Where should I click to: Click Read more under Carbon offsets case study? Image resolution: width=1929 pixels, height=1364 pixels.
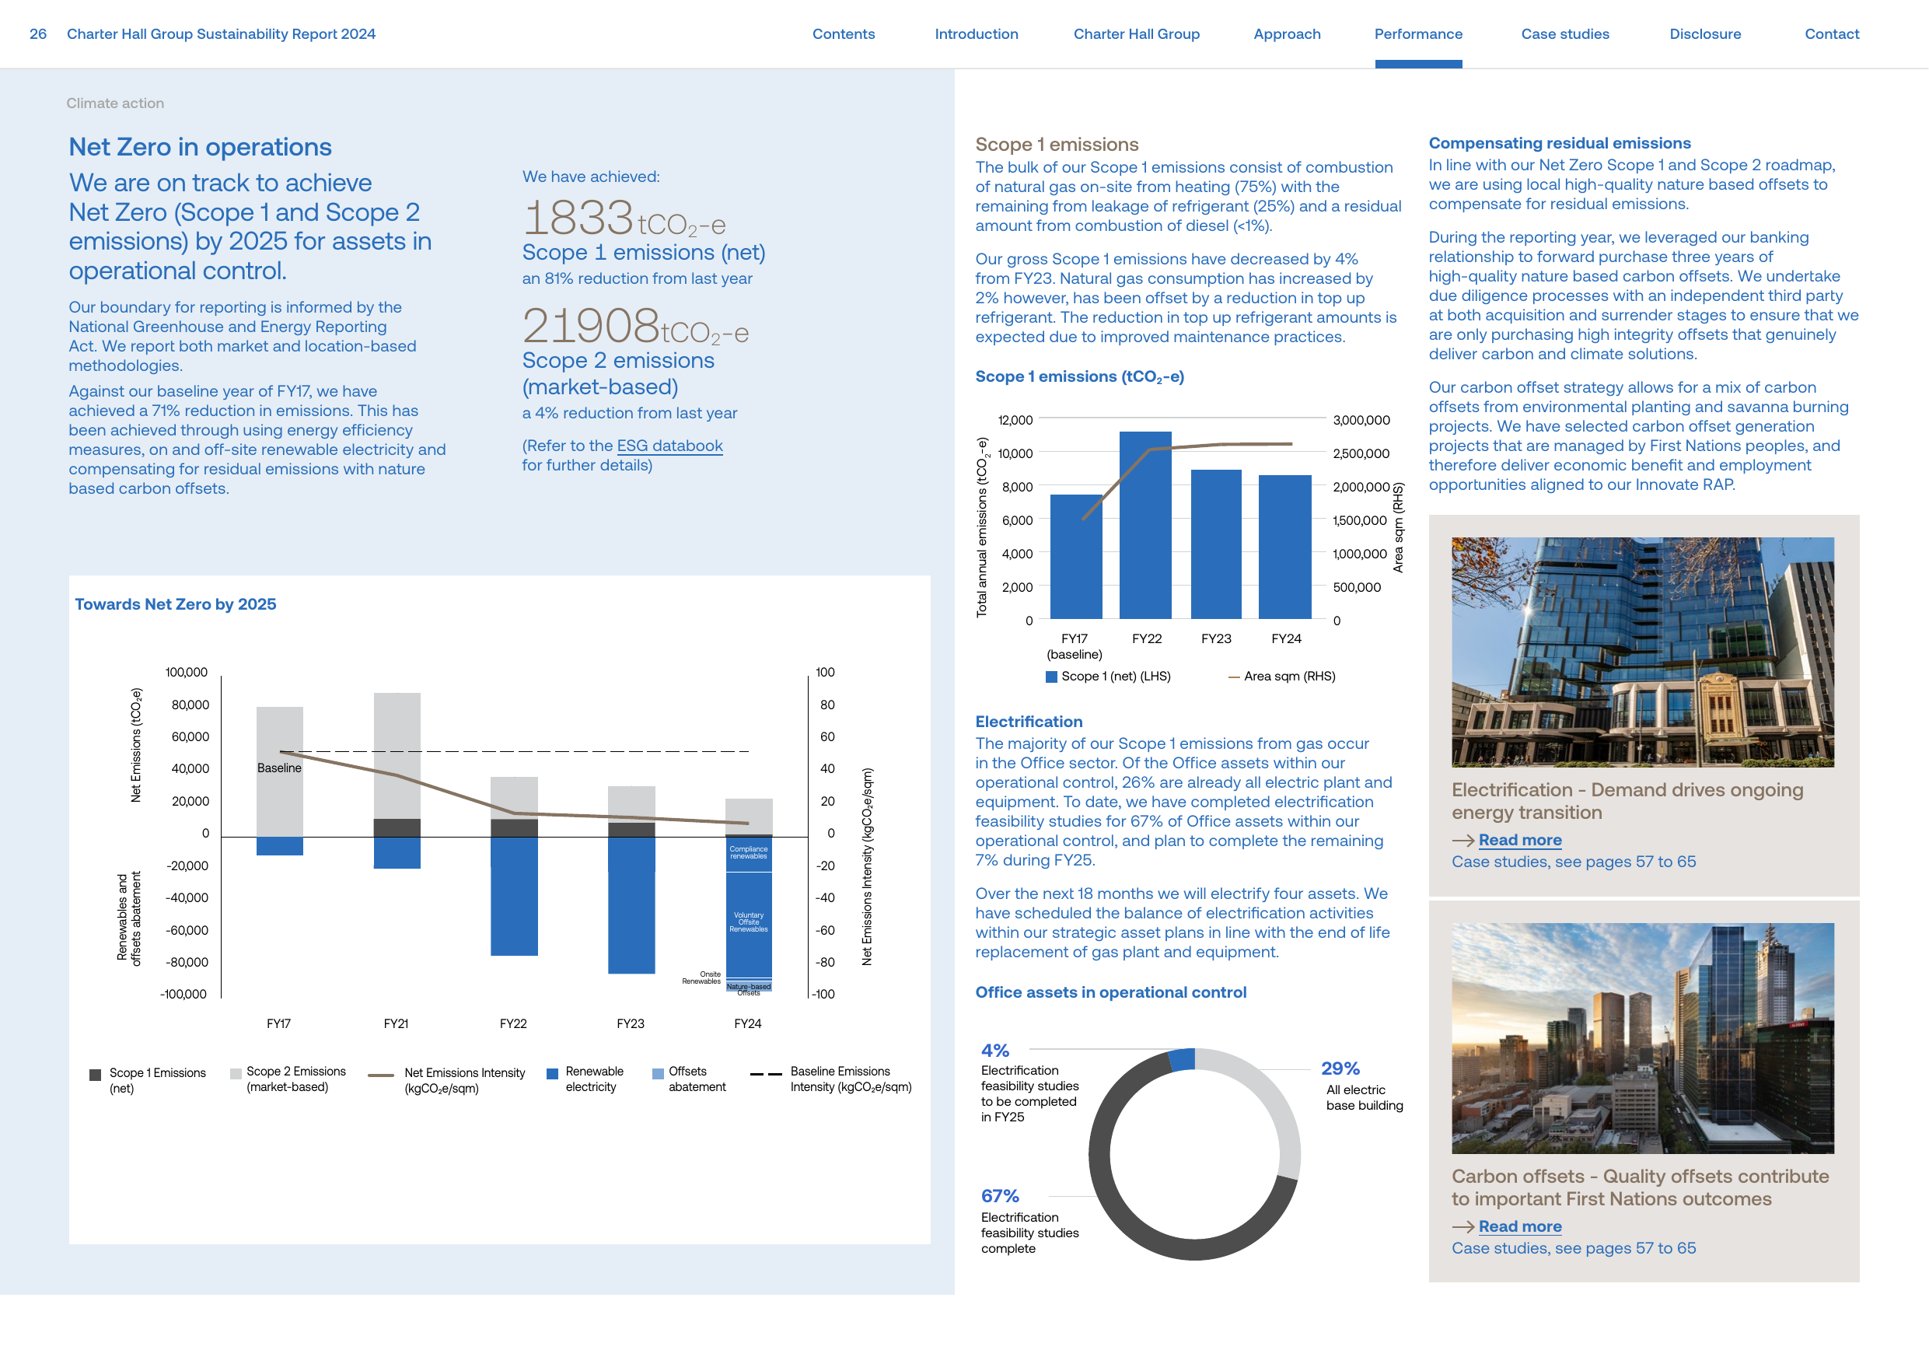[1520, 1227]
